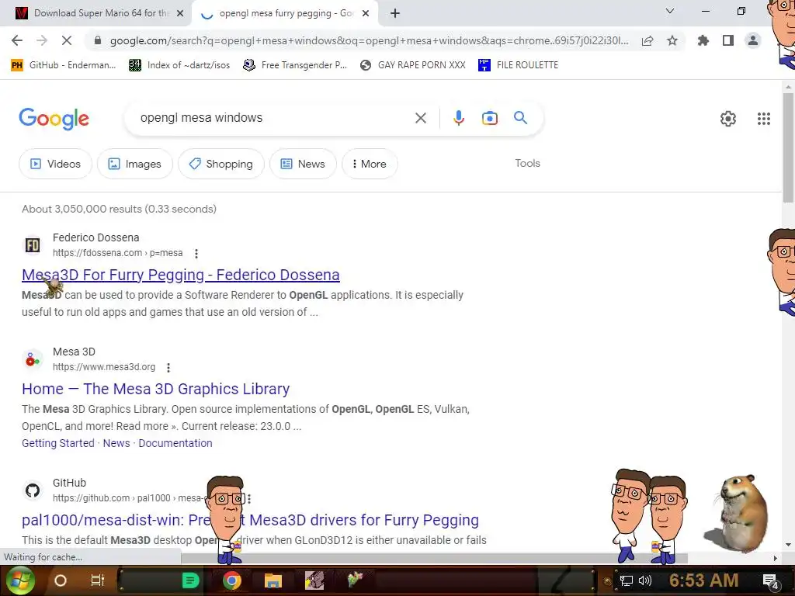Screen dimensions: 795x596
Task: Search by image with the camera icon
Action: click(489, 118)
